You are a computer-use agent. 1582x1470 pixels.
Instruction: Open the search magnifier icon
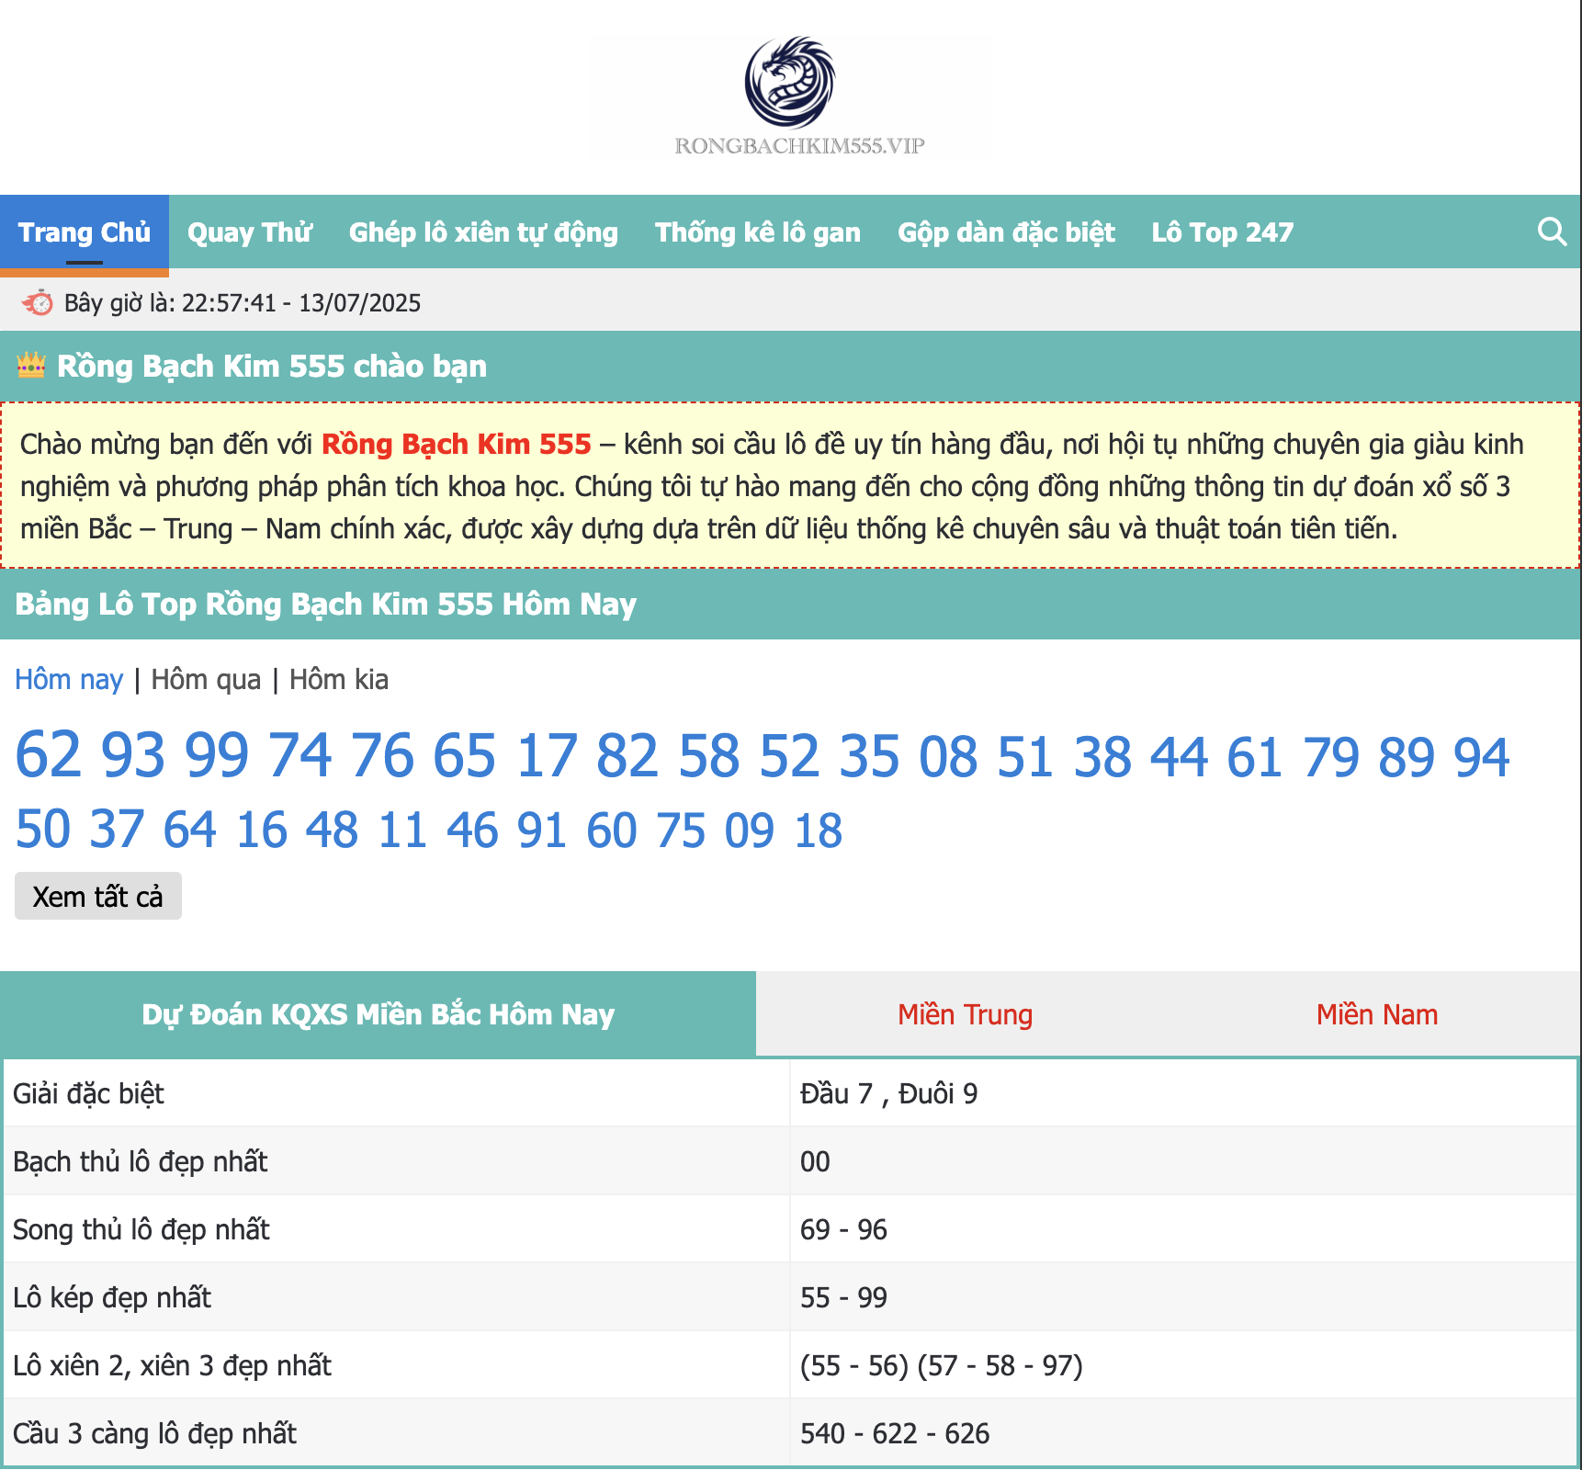tap(1552, 232)
